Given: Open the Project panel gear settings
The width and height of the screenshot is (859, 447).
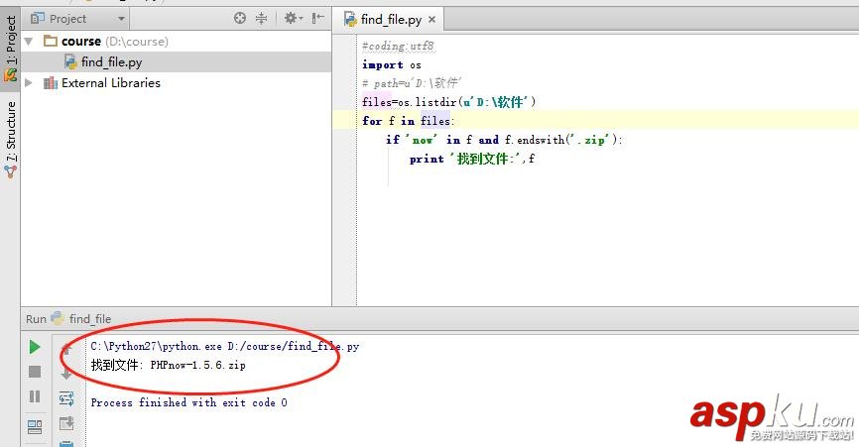Looking at the screenshot, I should (x=293, y=18).
